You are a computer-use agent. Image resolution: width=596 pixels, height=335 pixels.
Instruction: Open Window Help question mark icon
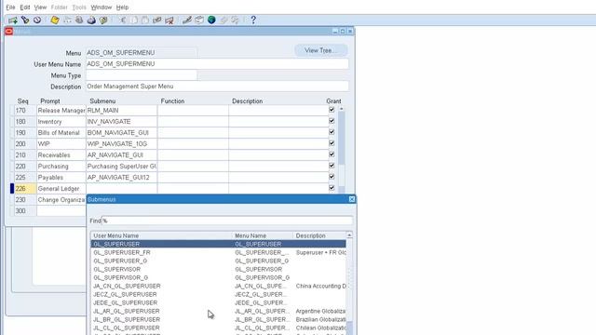(x=253, y=20)
